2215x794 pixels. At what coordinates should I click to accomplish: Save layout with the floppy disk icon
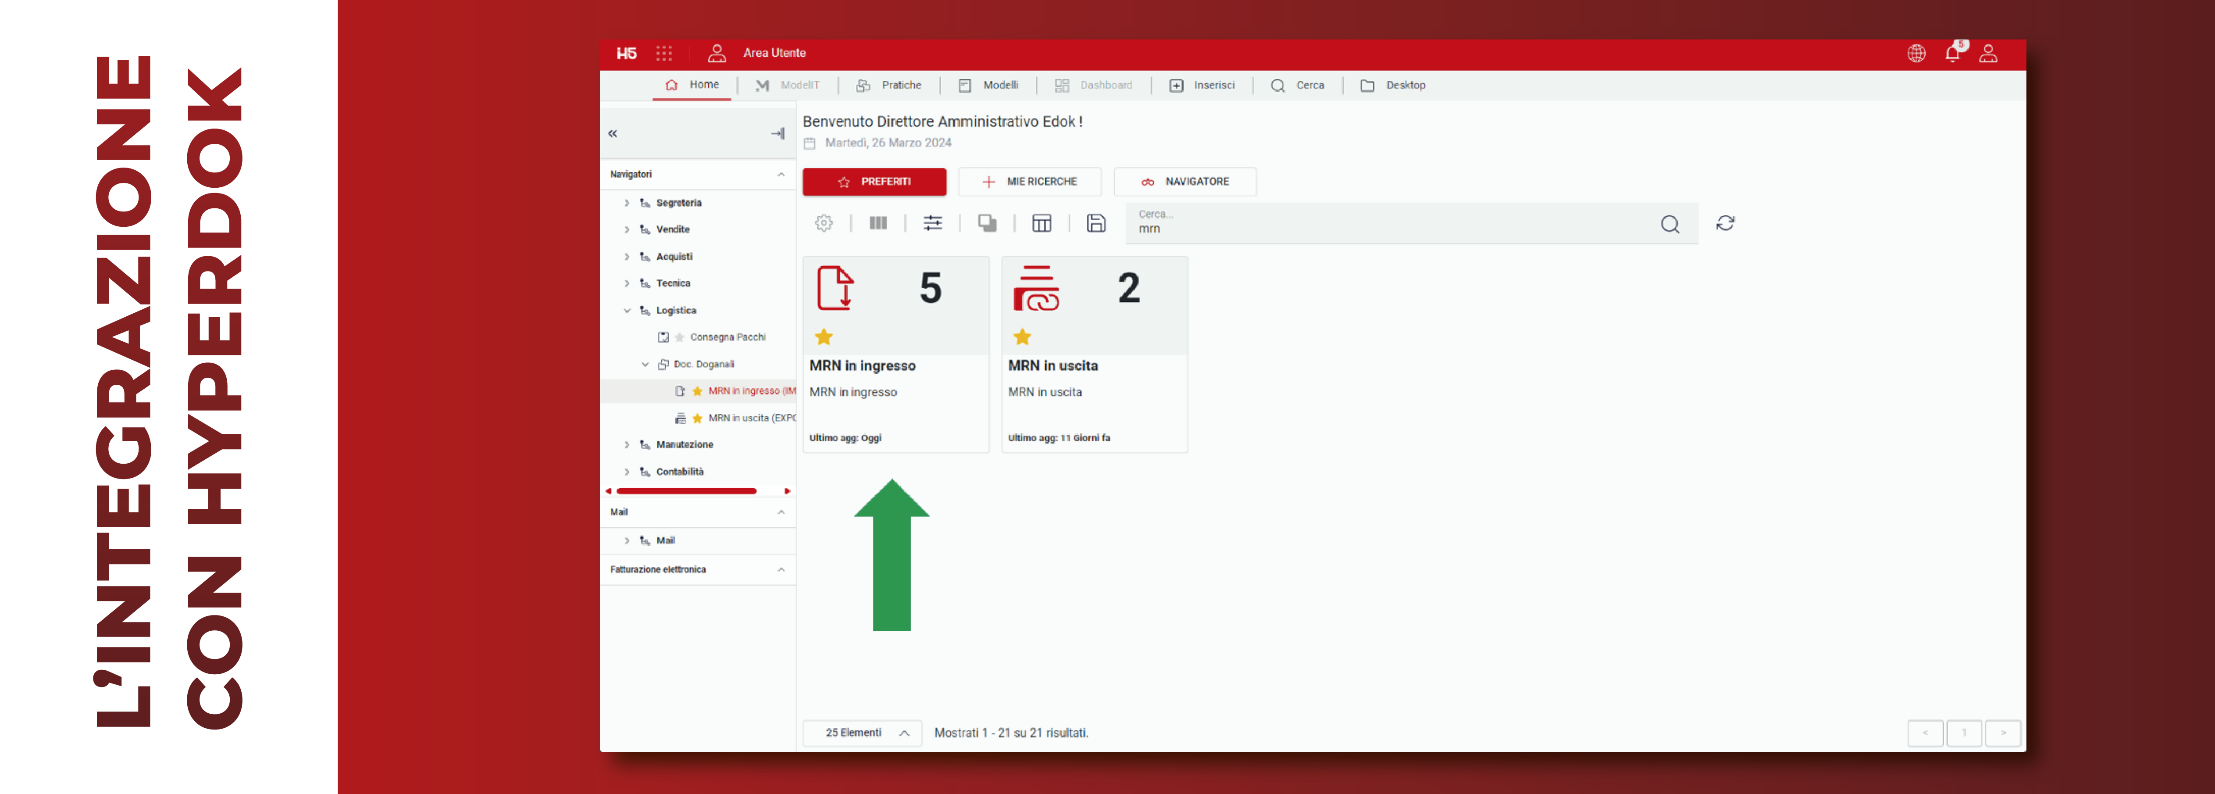pyautogui.click(x=1096, y=224)
